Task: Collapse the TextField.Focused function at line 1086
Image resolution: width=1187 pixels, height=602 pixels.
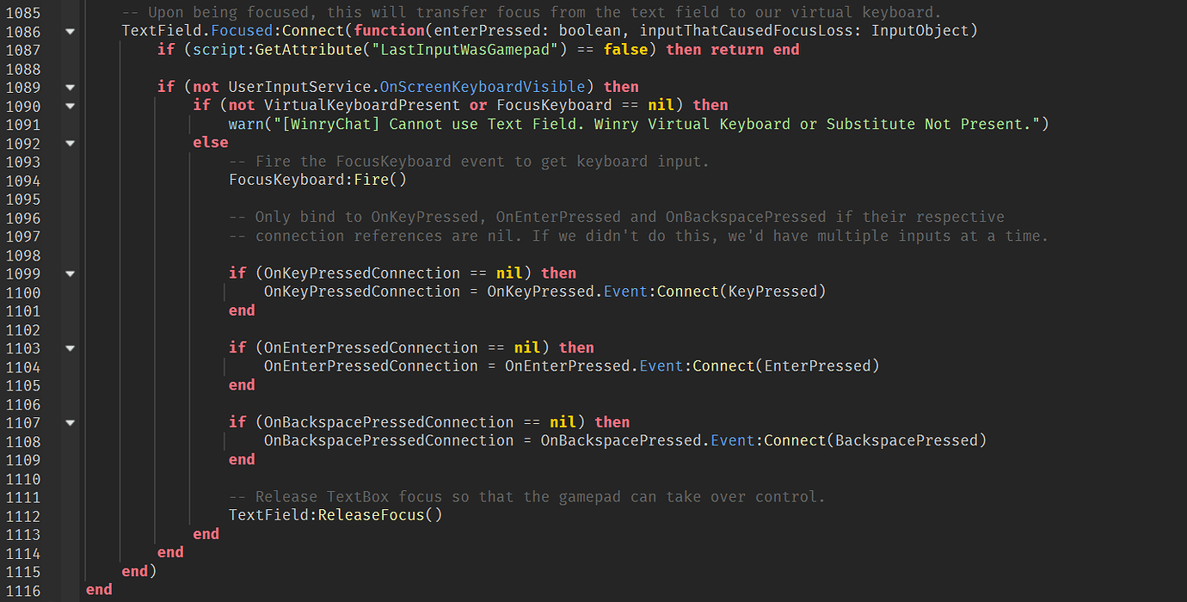Action: (69, 30)
